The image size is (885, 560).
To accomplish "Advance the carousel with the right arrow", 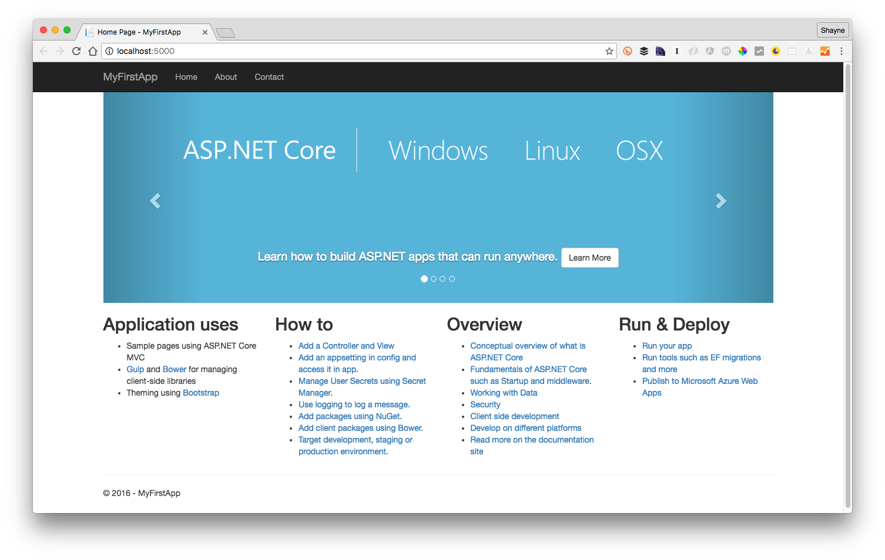I will (x=722, y=201).
